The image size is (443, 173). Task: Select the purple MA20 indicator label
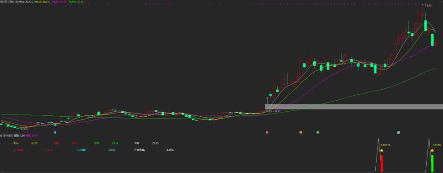pos(59,2)
